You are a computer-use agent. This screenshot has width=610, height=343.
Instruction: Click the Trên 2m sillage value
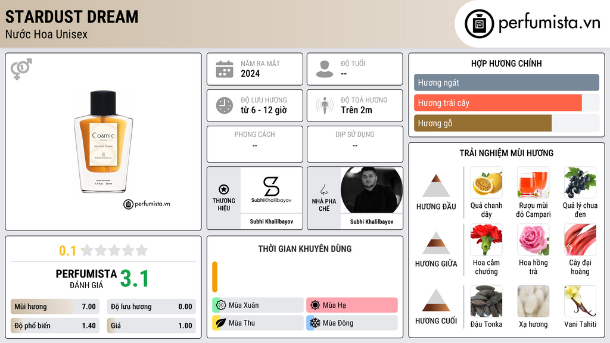point(356,110)
